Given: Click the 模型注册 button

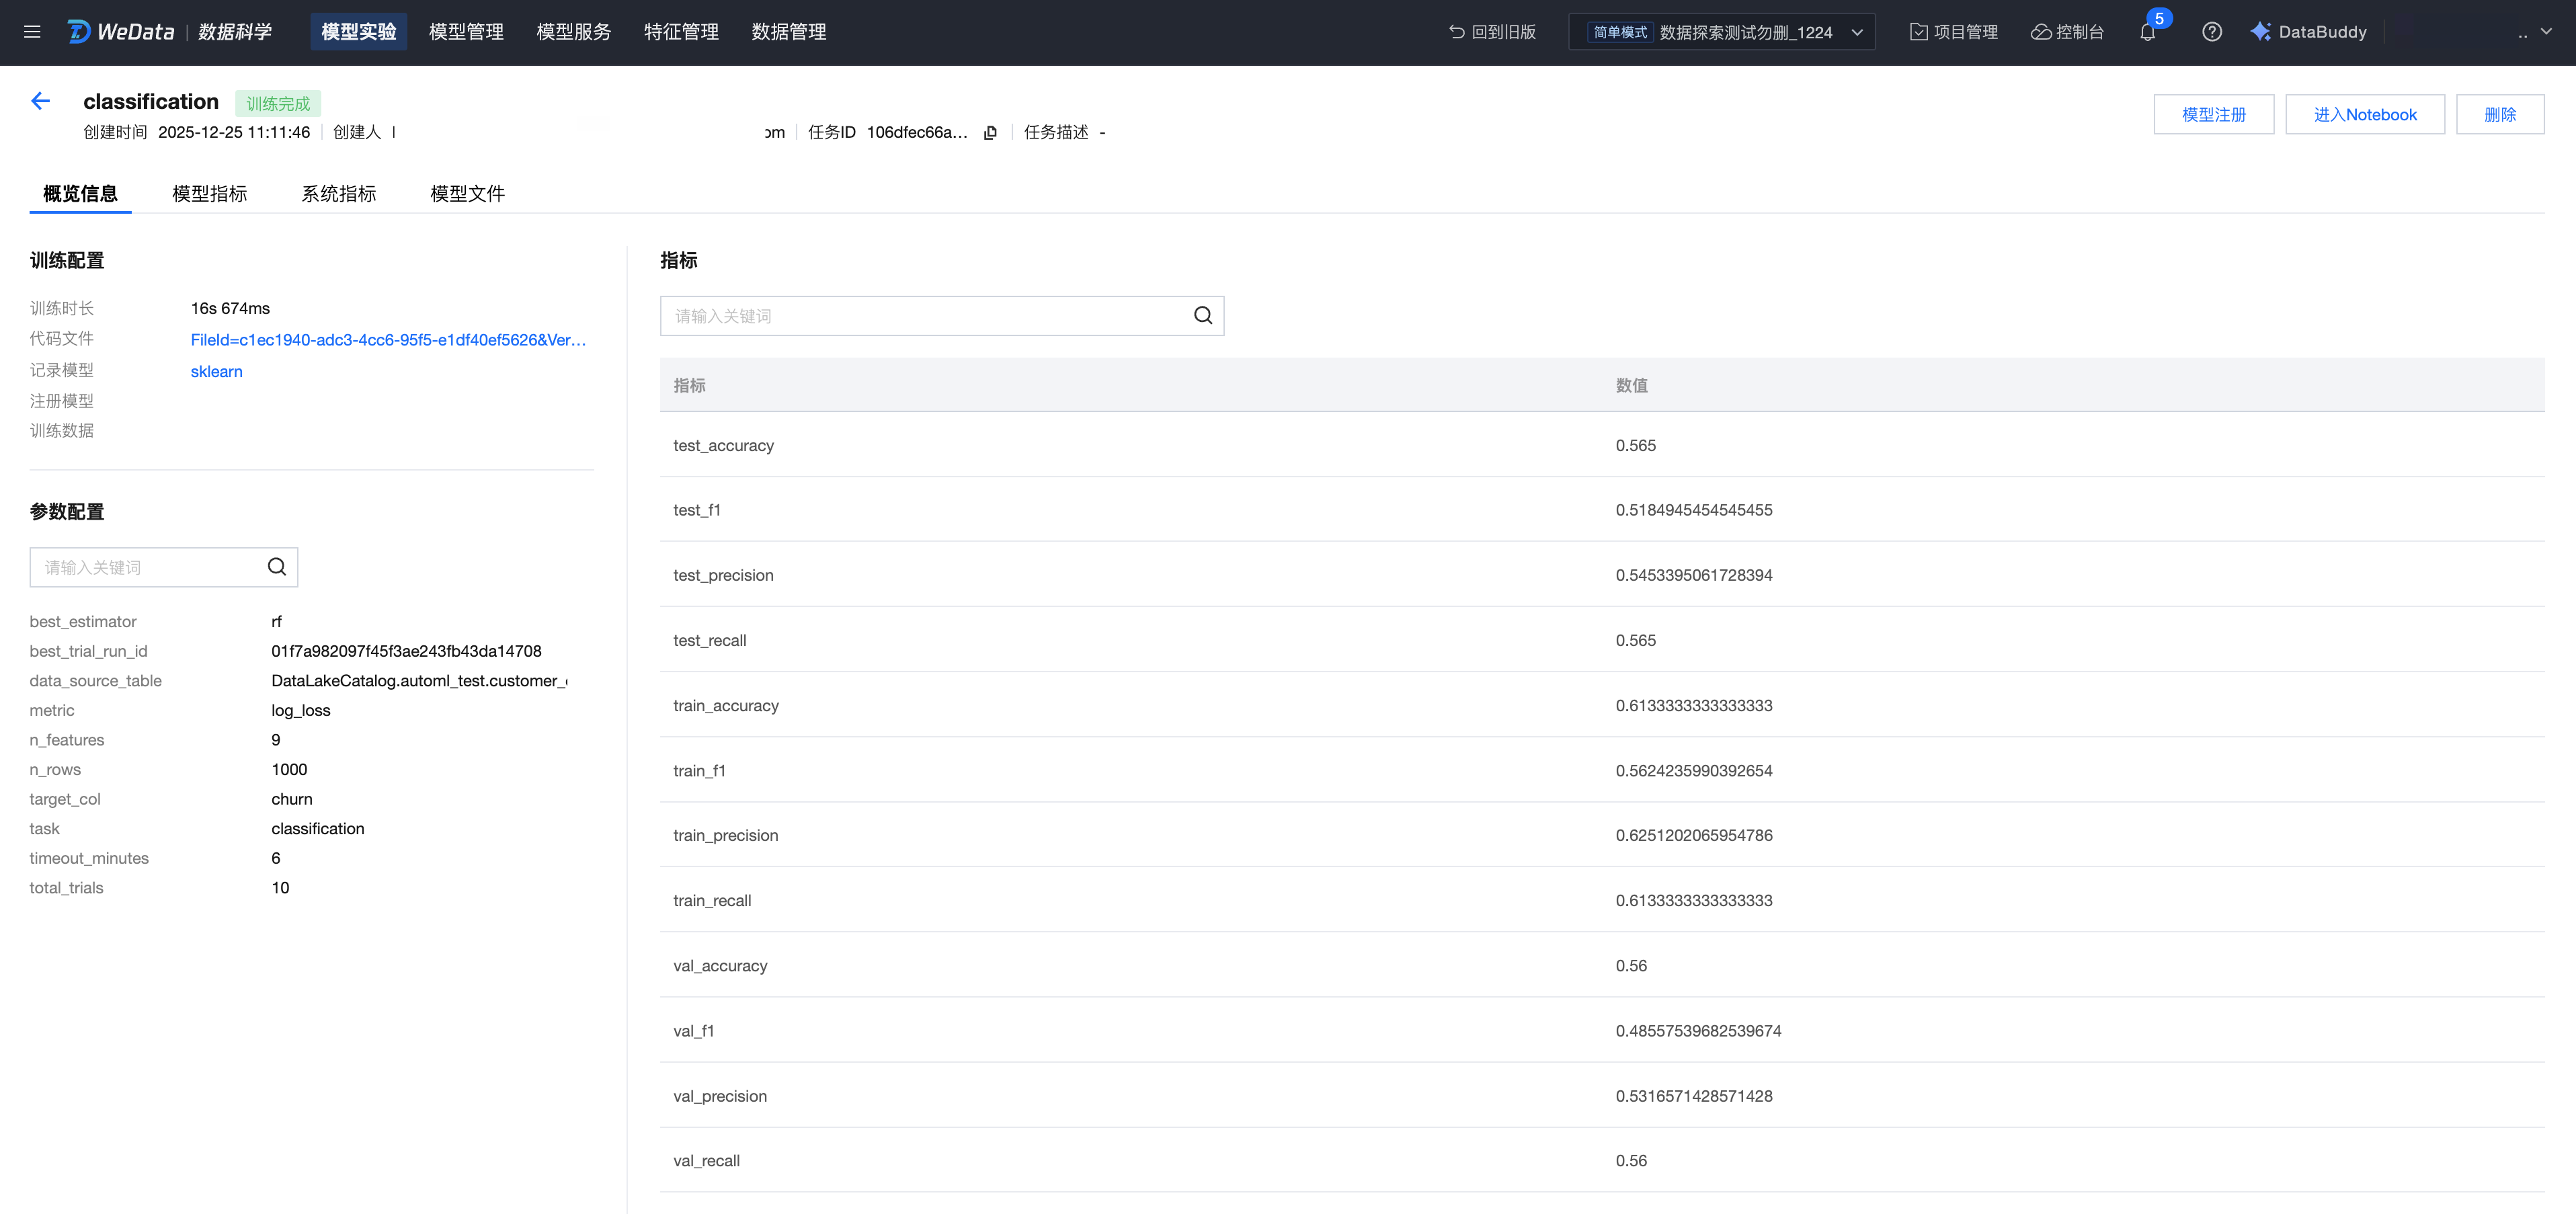Looking at the screenshot, I should pos(2213,115).
